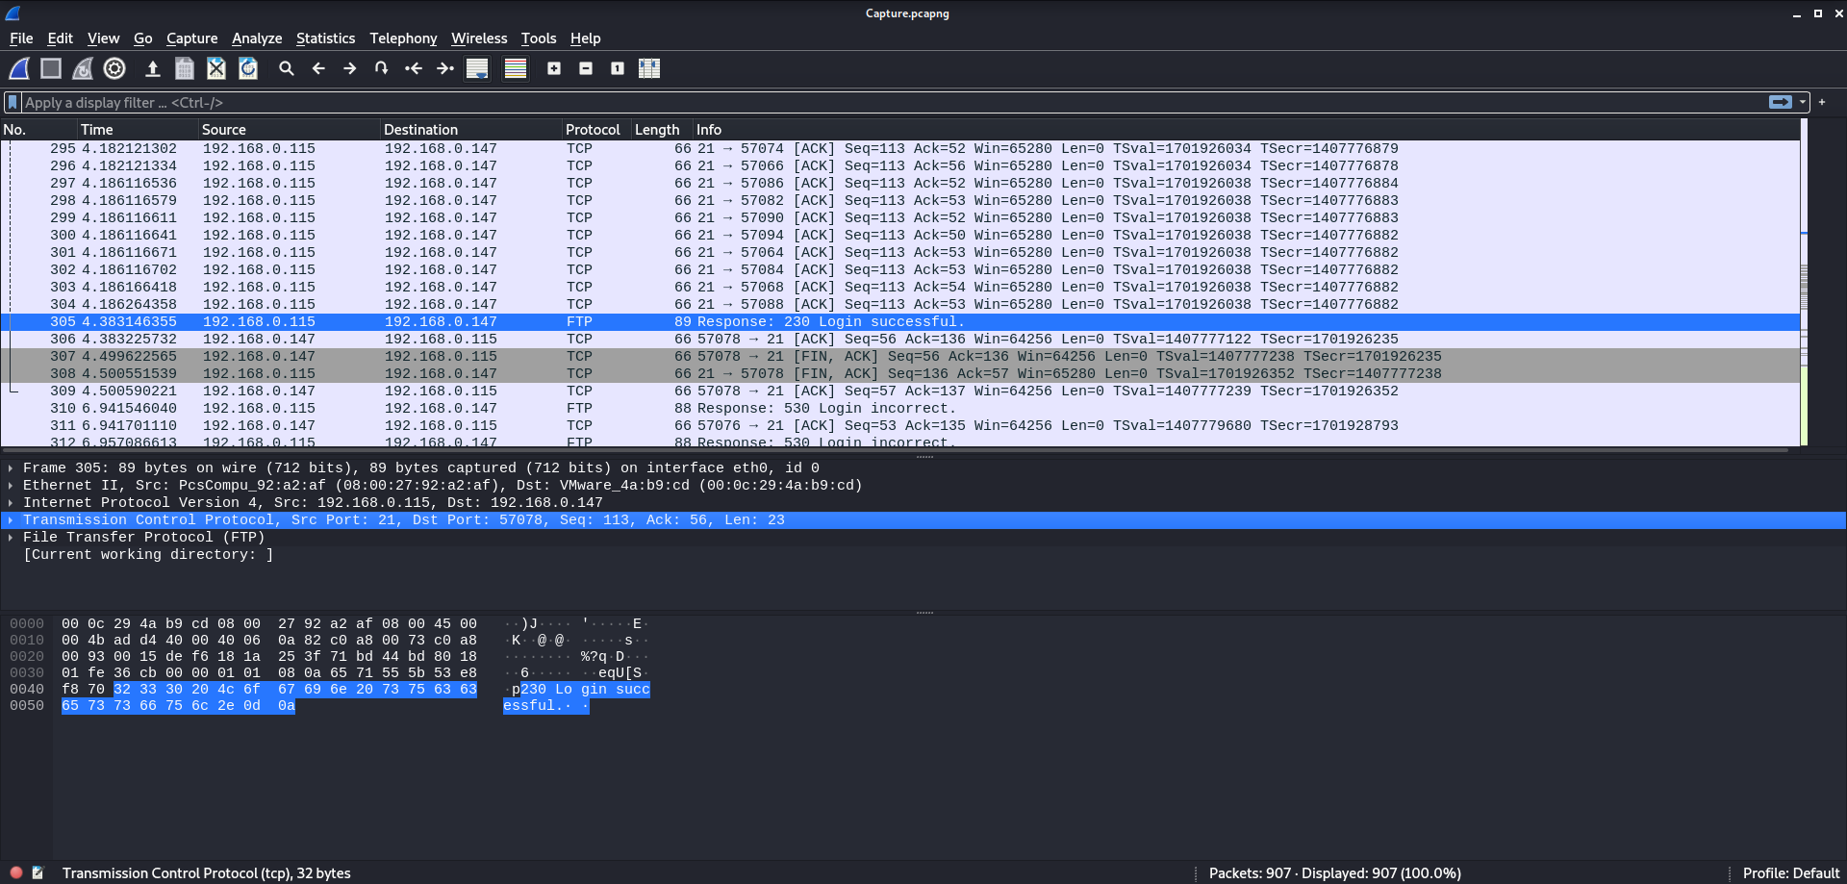Image resolution: width=1847 pixels, height=884 pixels.
Task: Sort packets by Length column header
Action: (662, 129)
